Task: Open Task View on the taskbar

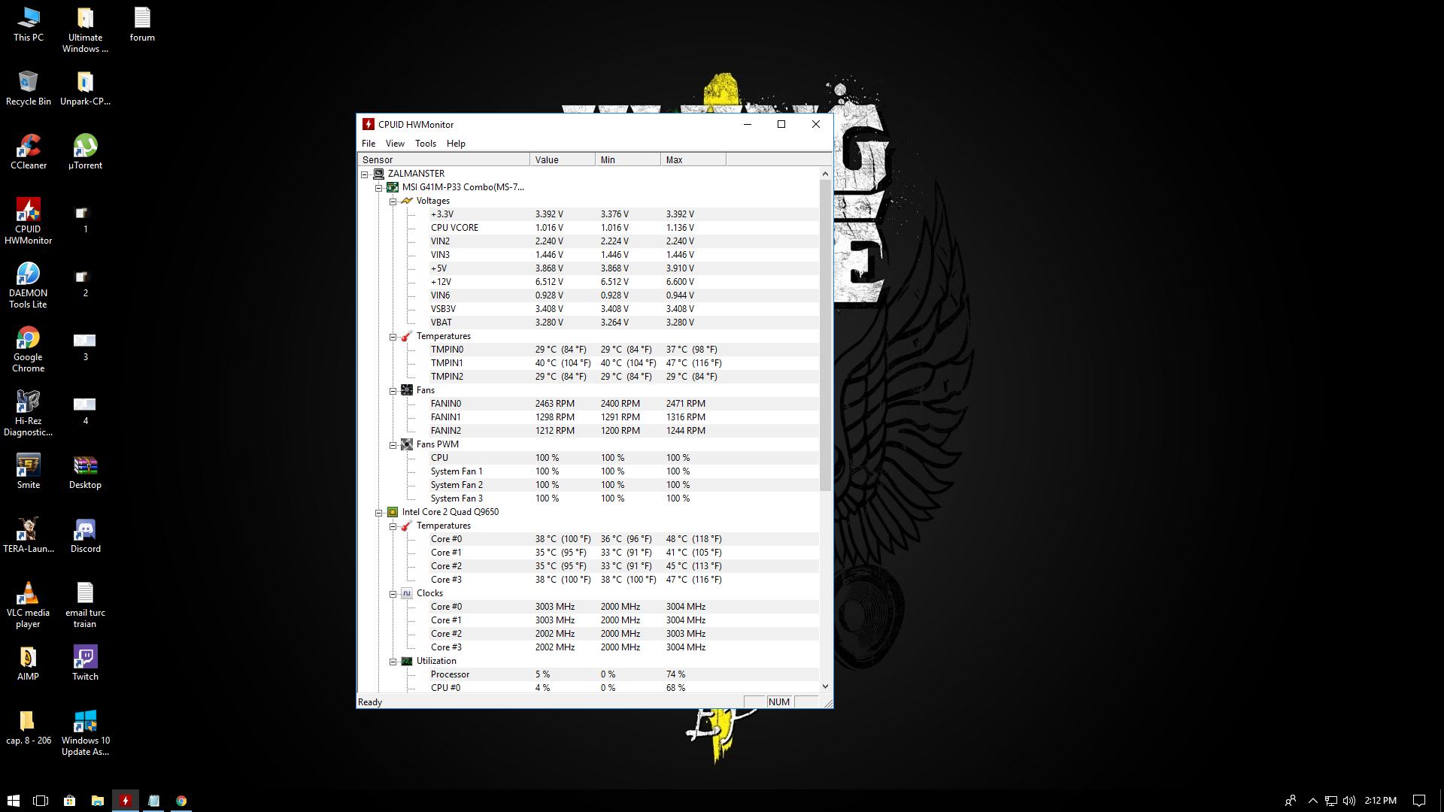Action: coord(41,801)
